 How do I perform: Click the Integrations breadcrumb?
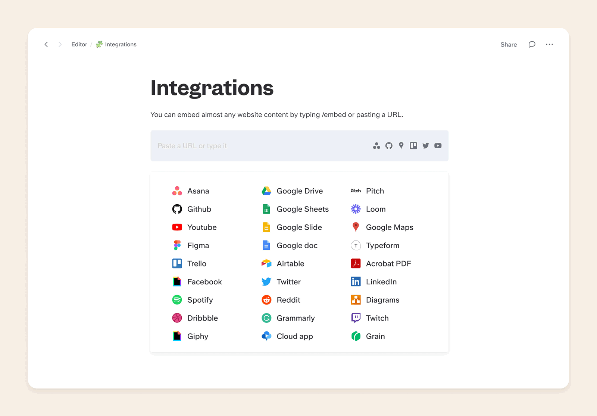(116, 44)
